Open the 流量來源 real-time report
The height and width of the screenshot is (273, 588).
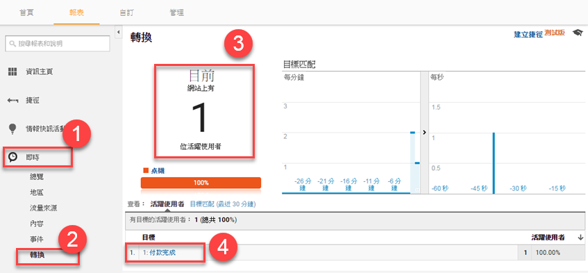[44, 208]
